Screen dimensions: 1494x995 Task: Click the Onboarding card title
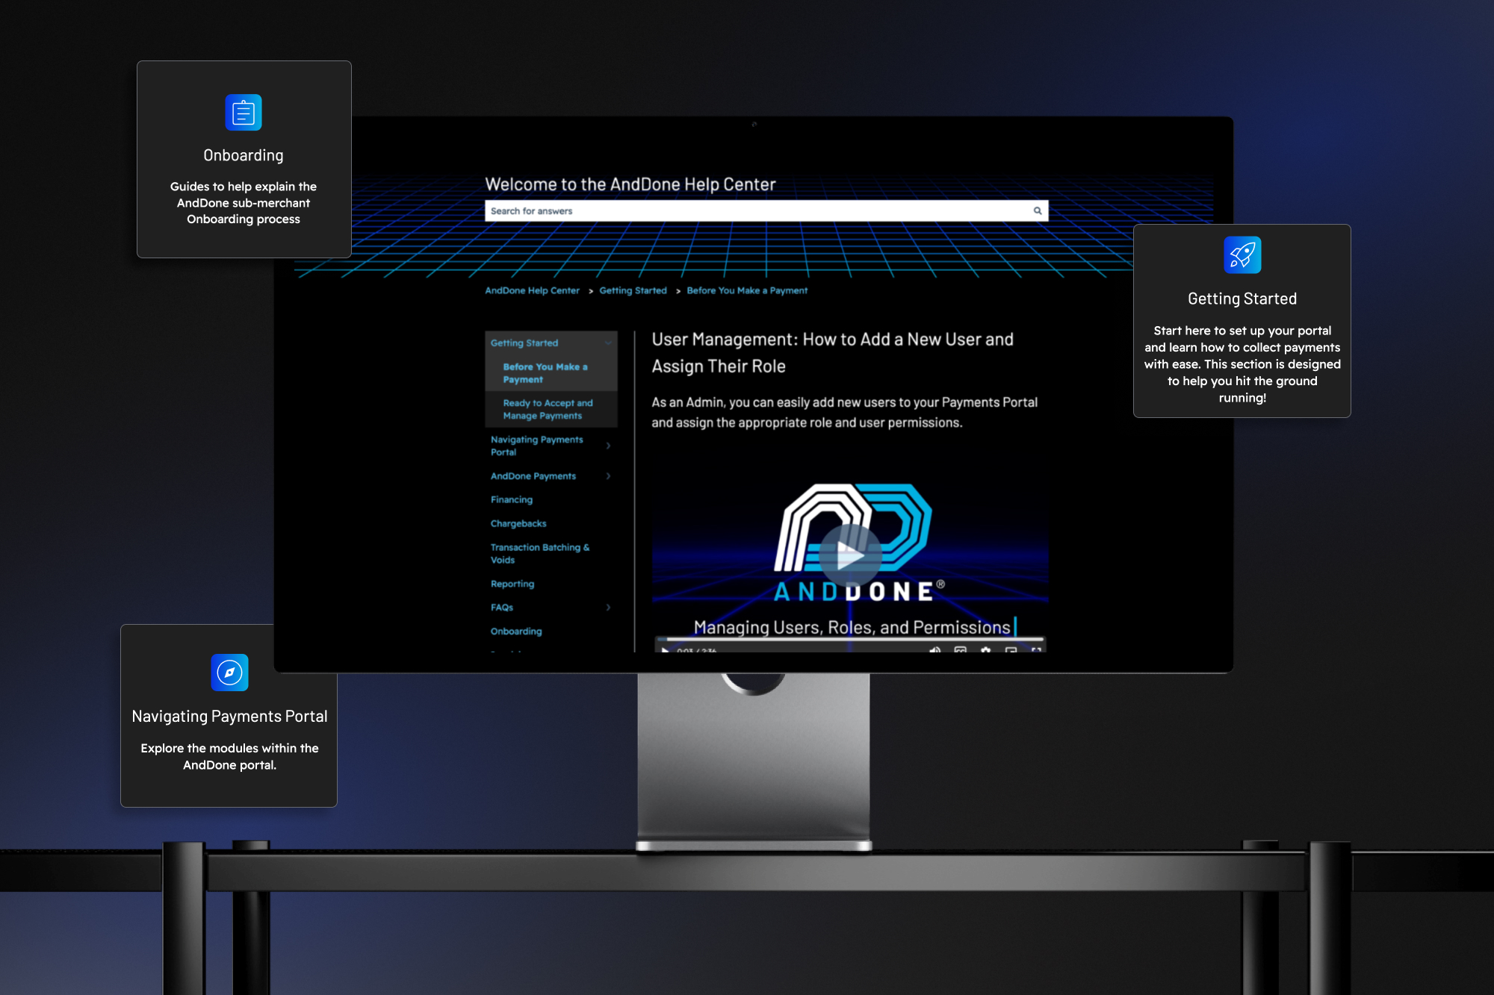pos(244,155)
